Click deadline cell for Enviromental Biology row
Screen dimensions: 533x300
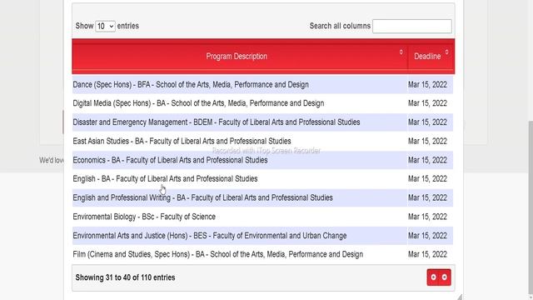[430, 217]
